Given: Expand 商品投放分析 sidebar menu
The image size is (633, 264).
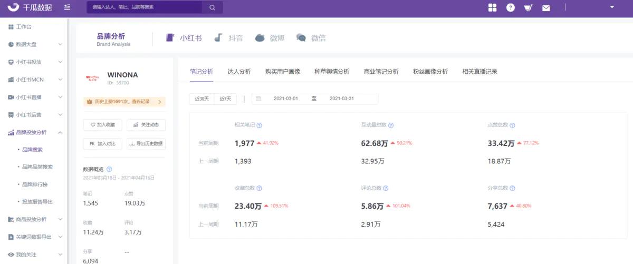Looking at the screenshot, I should point(34,219).
